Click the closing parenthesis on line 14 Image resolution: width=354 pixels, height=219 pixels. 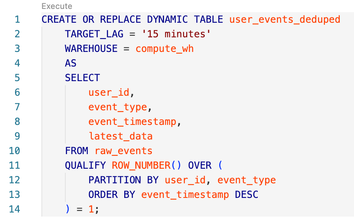click(x=67, y=209)
